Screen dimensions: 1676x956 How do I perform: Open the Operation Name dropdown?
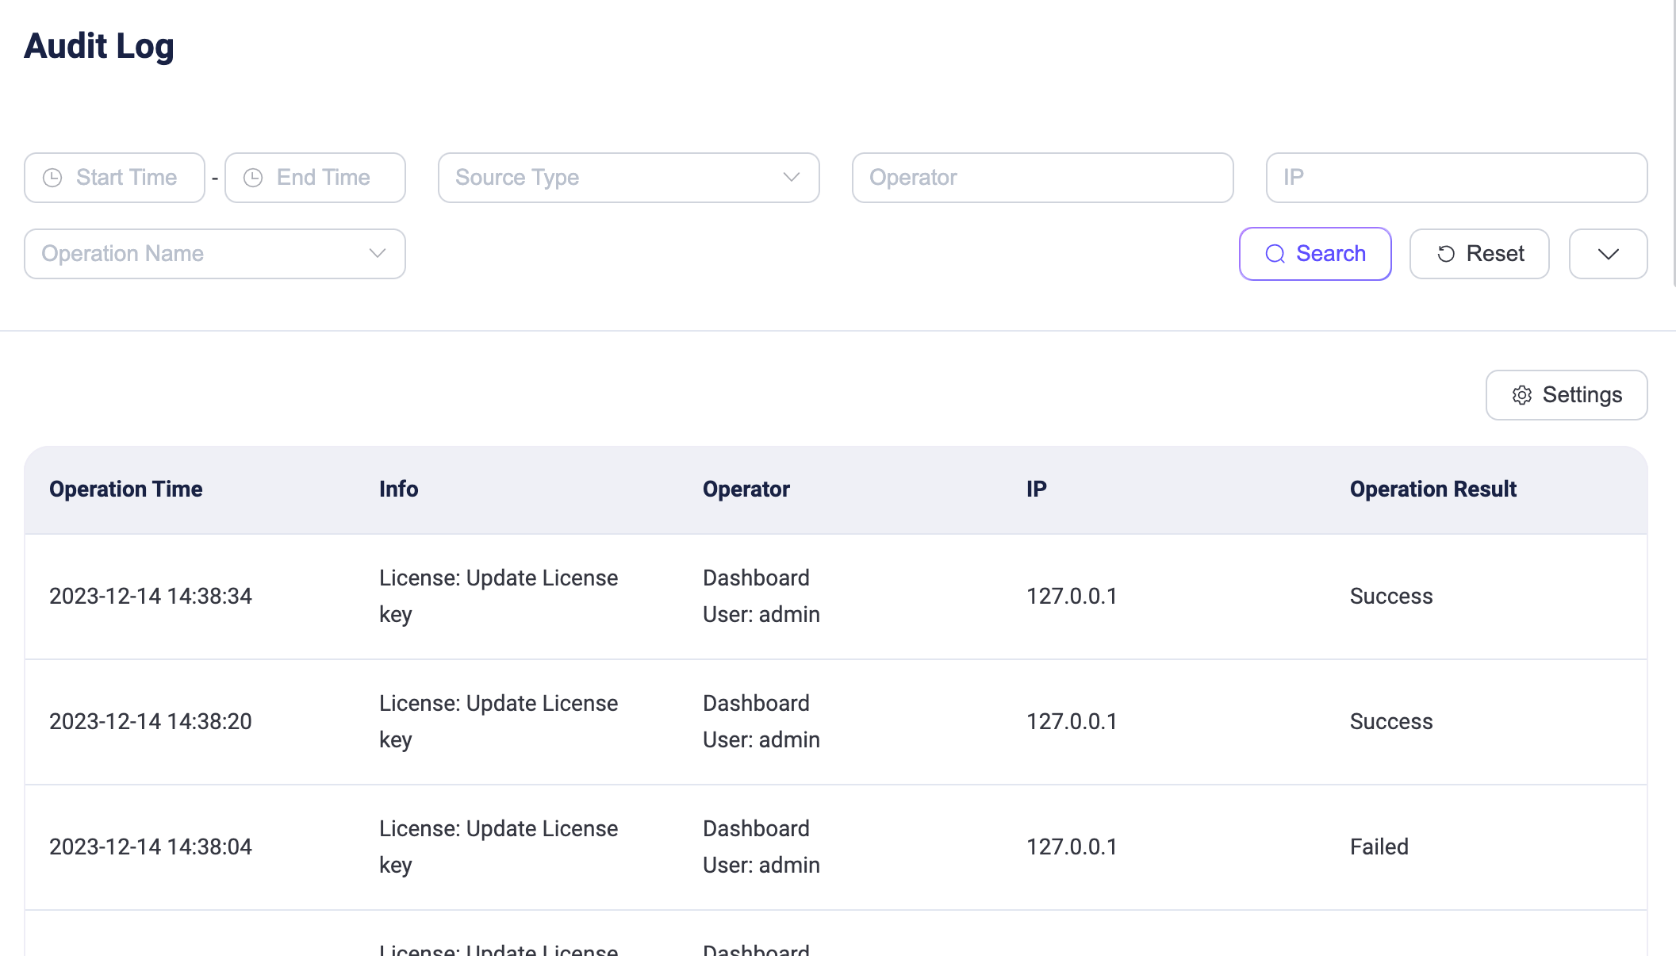point(198,254)
